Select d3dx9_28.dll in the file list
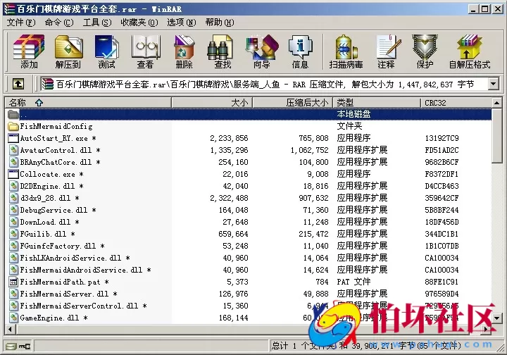Image resolution: width=507 pixels, height=355 pixels. click(49, 198)
